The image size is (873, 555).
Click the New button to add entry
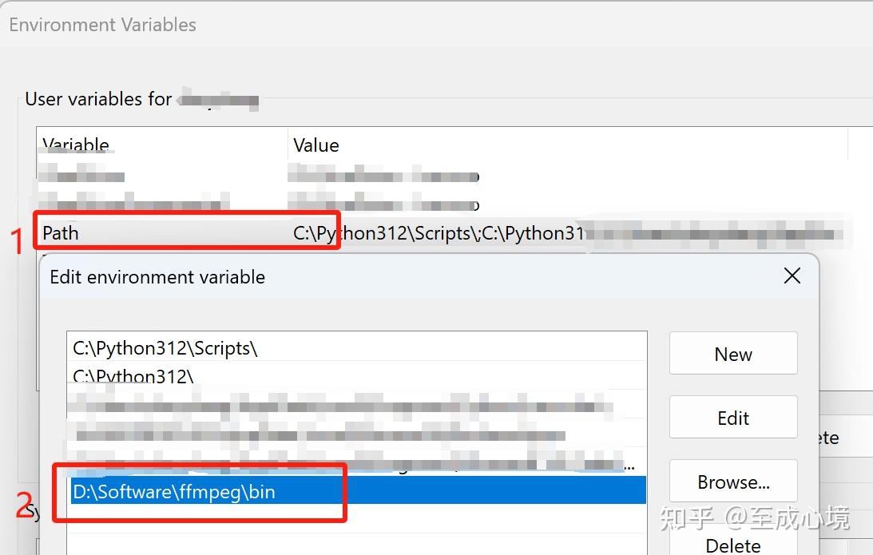(x=732, y=353)
